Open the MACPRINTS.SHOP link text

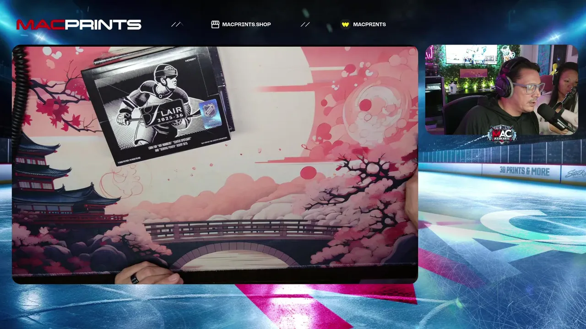click(246, 25)
